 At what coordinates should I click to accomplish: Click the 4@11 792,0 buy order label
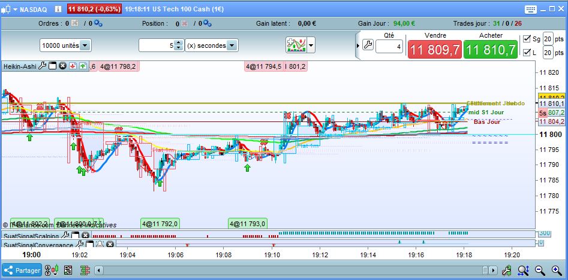(x=160, y=224)
